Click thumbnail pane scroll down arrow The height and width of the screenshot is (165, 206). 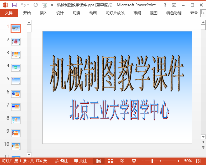(x=29, y=154)
